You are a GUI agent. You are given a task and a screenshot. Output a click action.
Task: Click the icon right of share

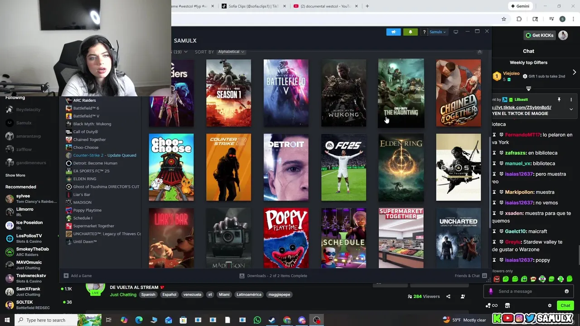(x=463, y=297)
